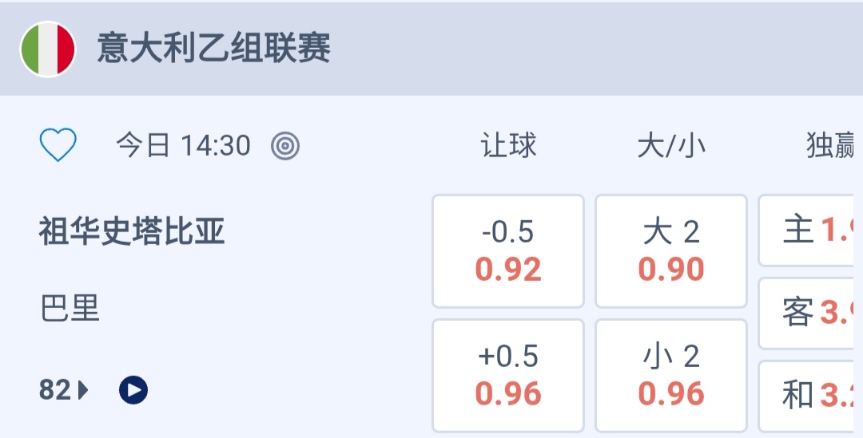
Task: Click the target icon beside match time
Action: pyautogui.click(x=285, y=145)
